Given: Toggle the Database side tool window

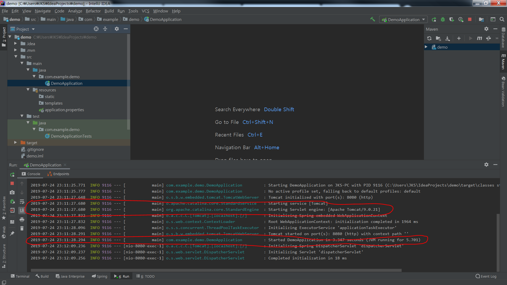Looking at the screenshot, I should point(503,37).
